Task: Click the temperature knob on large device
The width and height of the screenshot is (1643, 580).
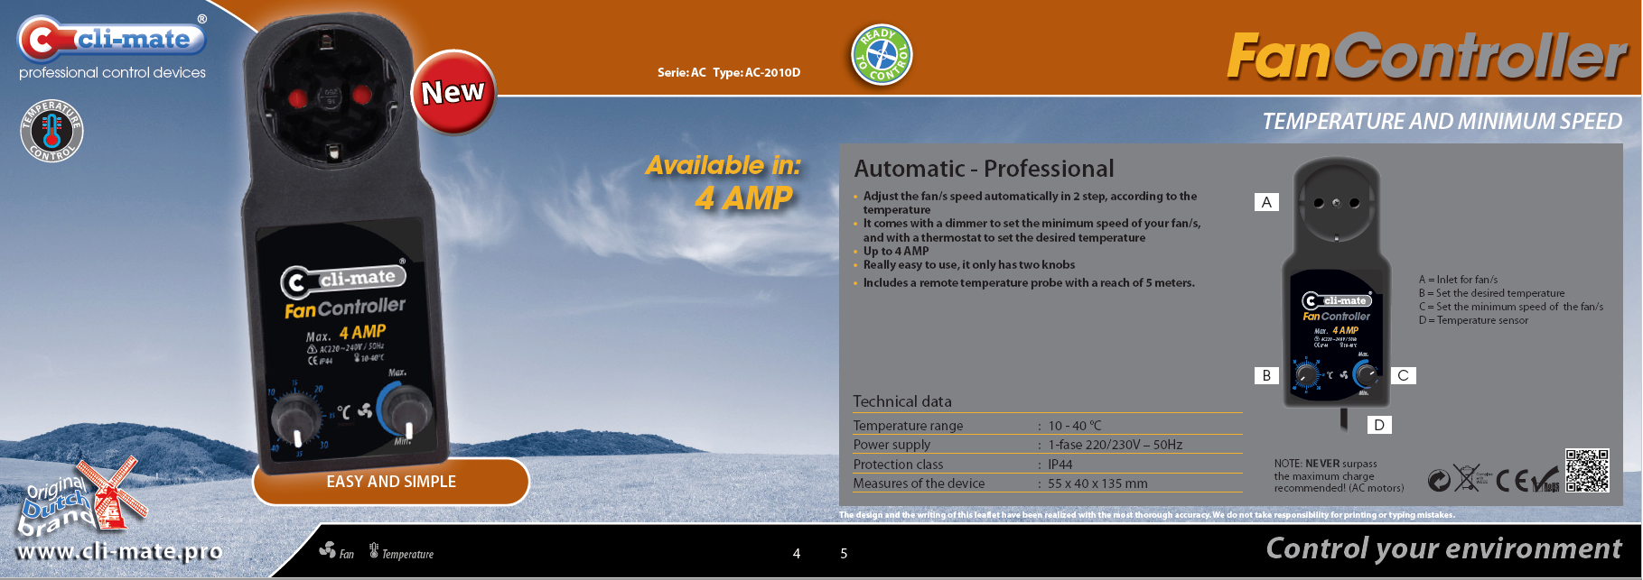Action: click(295, 419)
